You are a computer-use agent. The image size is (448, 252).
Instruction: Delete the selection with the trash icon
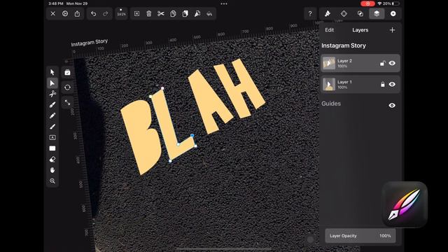tap(149, 14)
